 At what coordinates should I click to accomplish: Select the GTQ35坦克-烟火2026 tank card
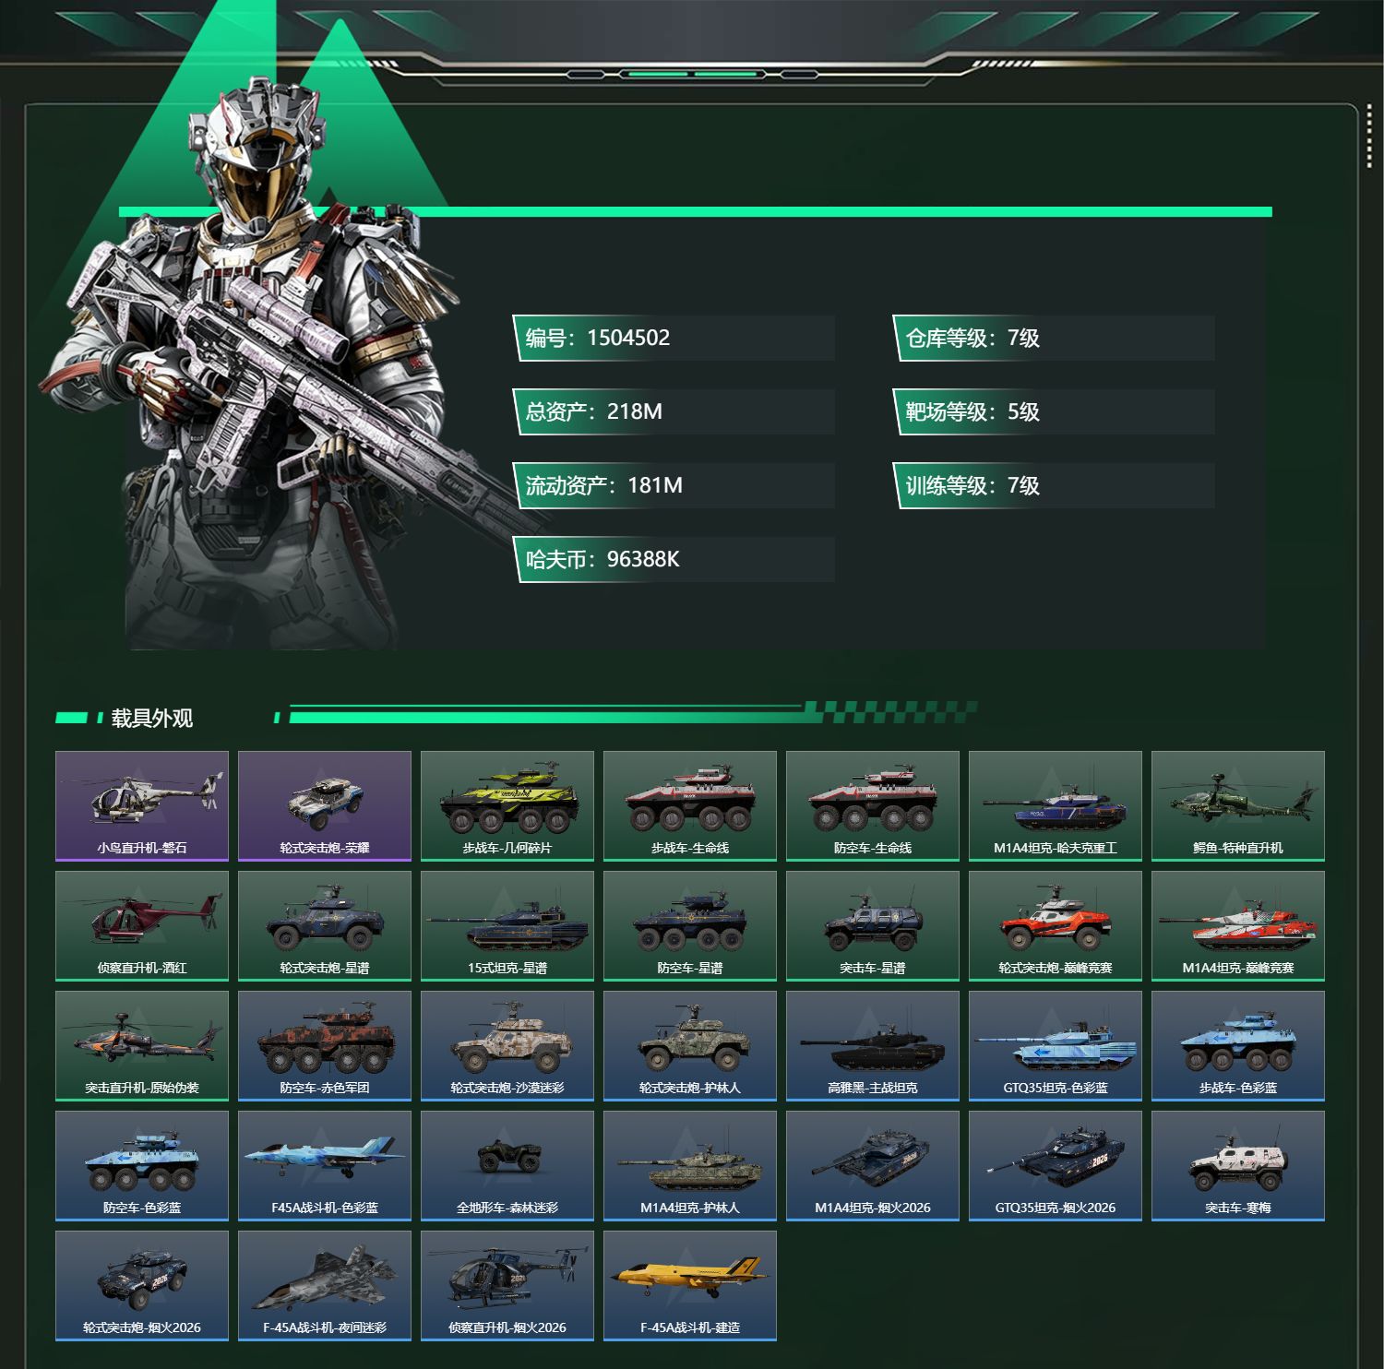[x=1056, y=1166]
